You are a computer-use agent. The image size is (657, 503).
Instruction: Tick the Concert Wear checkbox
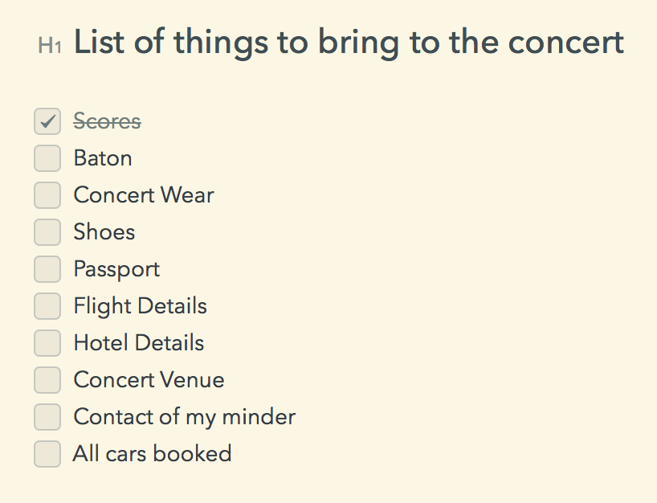pos(47,195)
